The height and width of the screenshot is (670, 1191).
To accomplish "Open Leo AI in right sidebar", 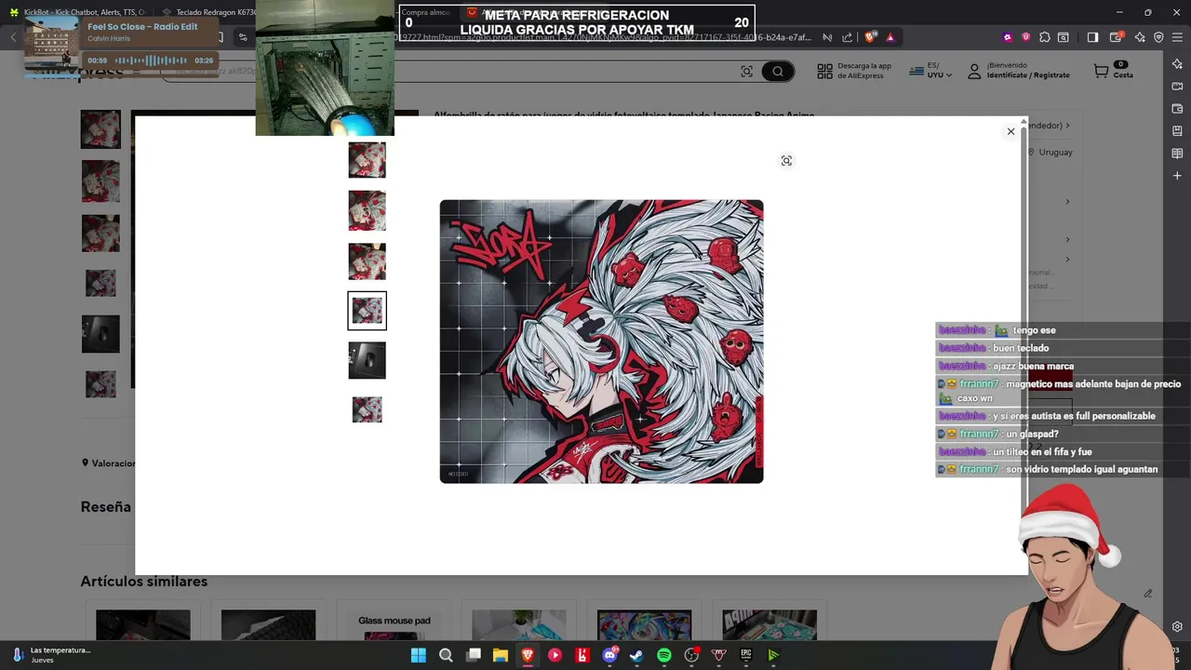I will [1177, 64].
